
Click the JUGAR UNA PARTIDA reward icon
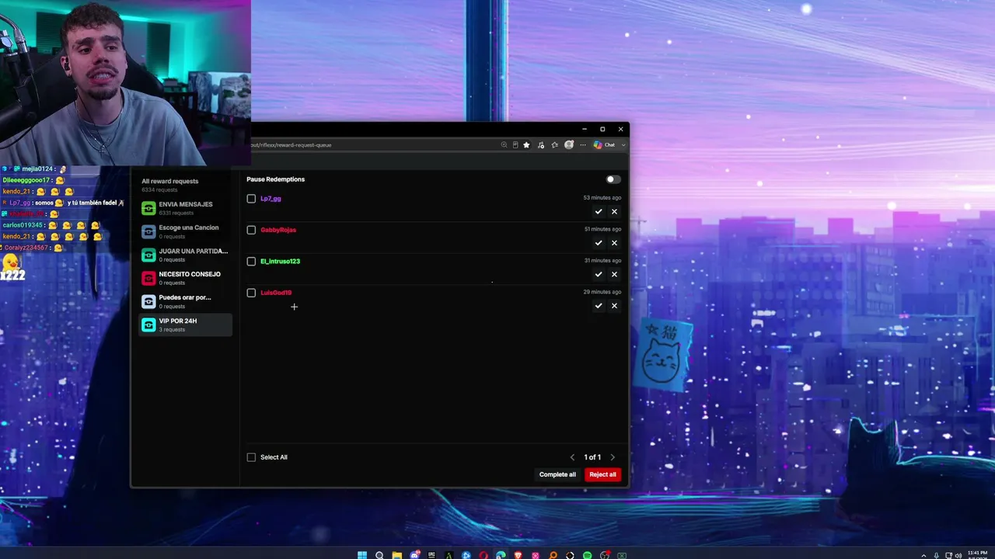(x=148, y=255)
